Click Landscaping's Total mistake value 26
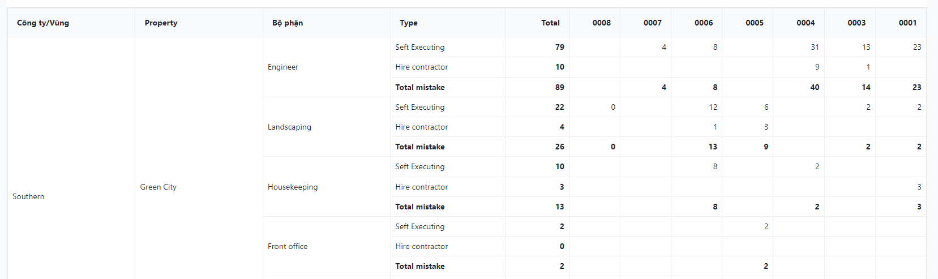Viewport: 938px width, 279px height. click(x=559, y=147)
